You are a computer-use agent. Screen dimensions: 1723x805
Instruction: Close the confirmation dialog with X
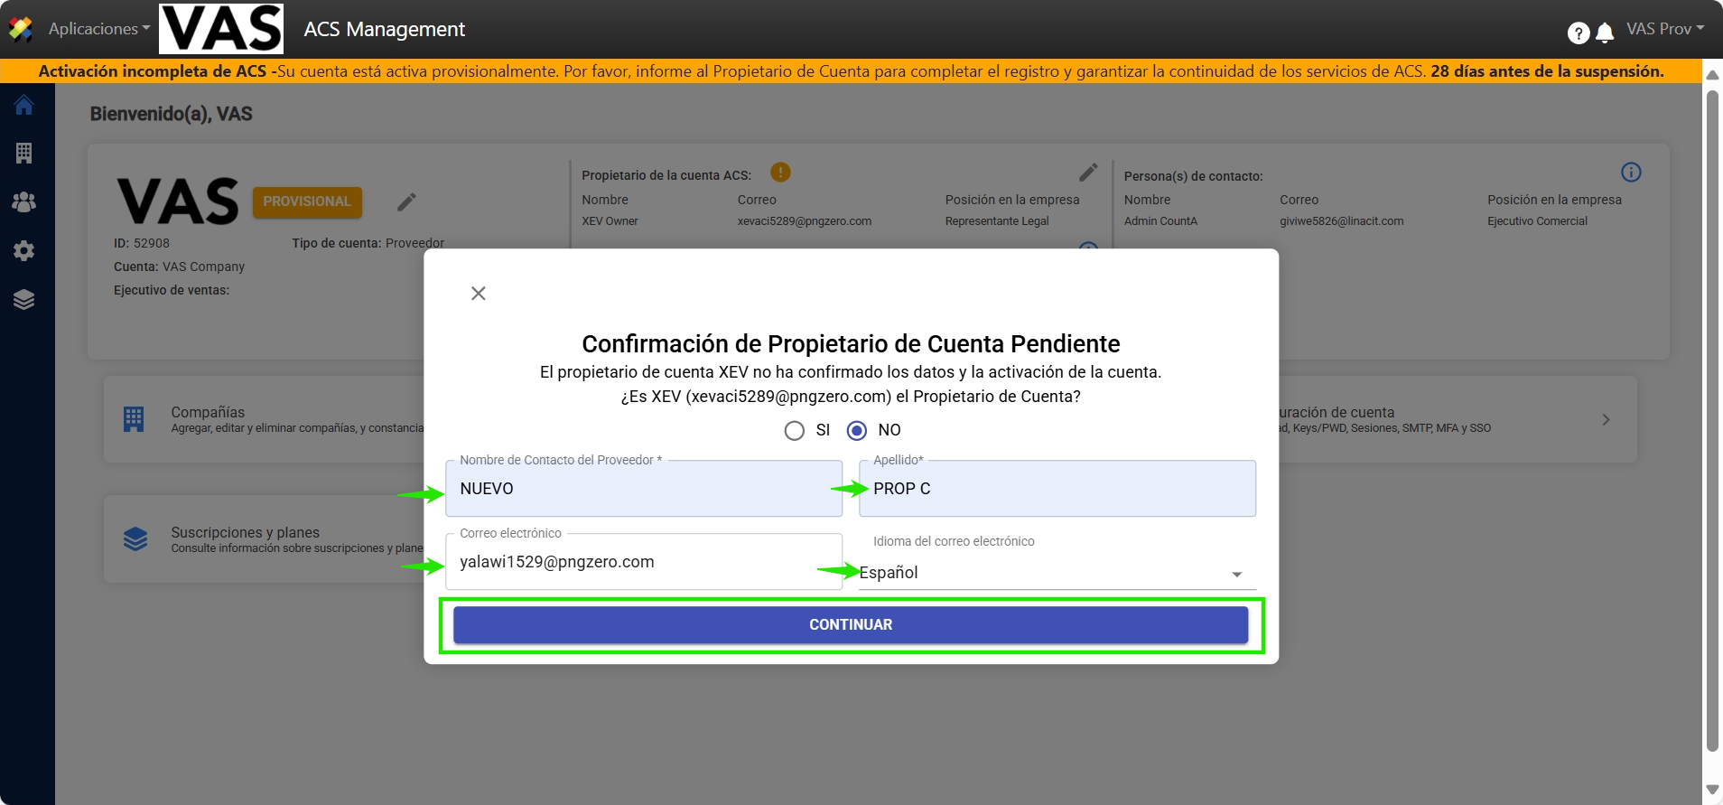click(x=479, y=294)
